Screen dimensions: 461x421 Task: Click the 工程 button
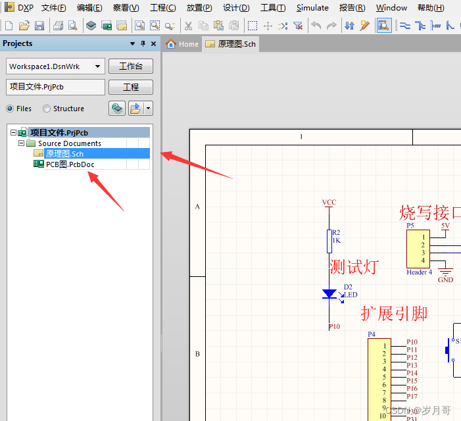(131, 87)
